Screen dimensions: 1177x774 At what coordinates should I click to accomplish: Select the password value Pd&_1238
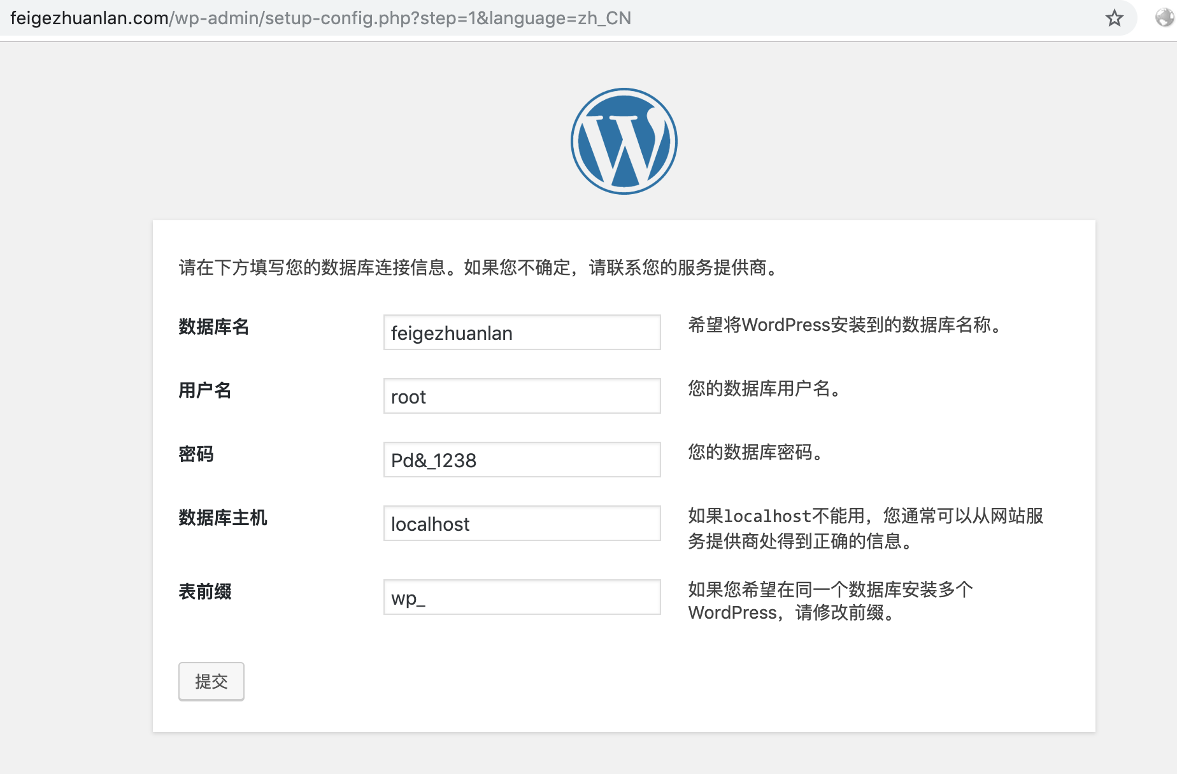tap(434, 460)
